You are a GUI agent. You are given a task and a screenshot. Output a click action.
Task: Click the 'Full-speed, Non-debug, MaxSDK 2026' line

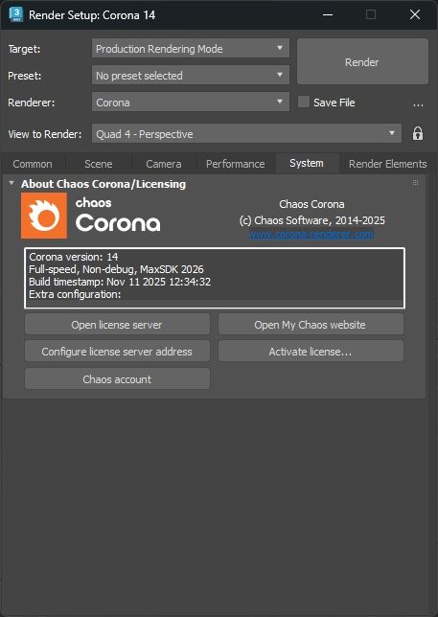point(116,269)
